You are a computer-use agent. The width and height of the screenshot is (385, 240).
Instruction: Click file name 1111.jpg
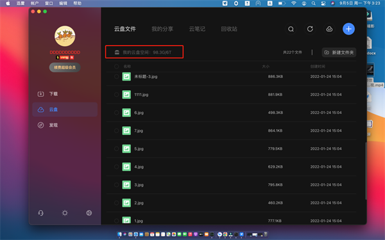tap(141, 95)
